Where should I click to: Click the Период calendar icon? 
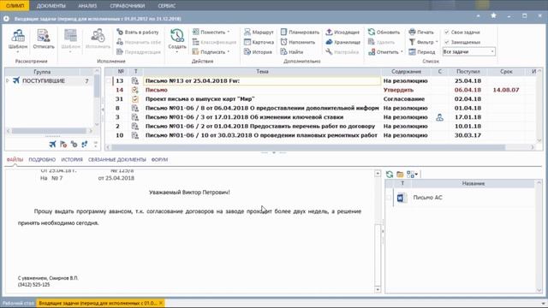(x=412, y=51)
